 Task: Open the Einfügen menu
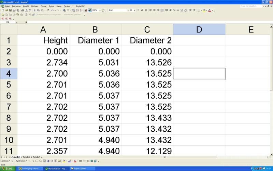pyautogui.click(x=35, y=6)
